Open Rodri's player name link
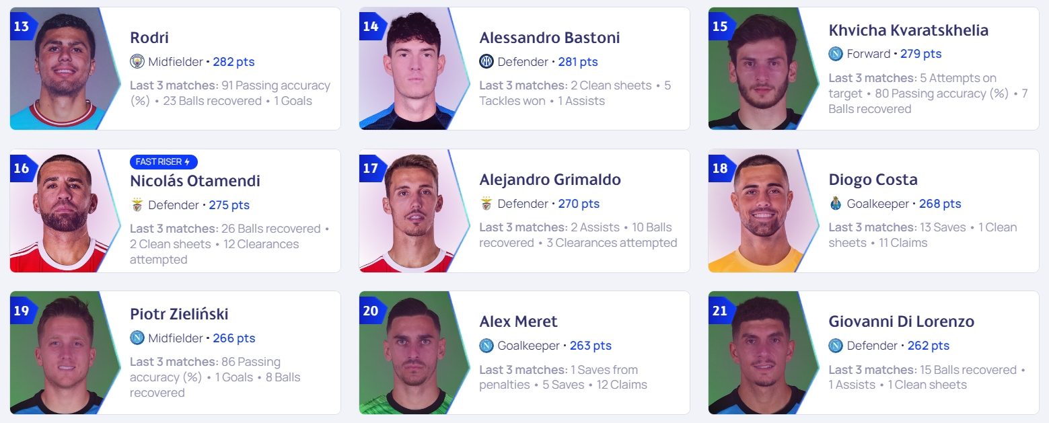Screen dimensions: 1049x423 coord(149,38)
